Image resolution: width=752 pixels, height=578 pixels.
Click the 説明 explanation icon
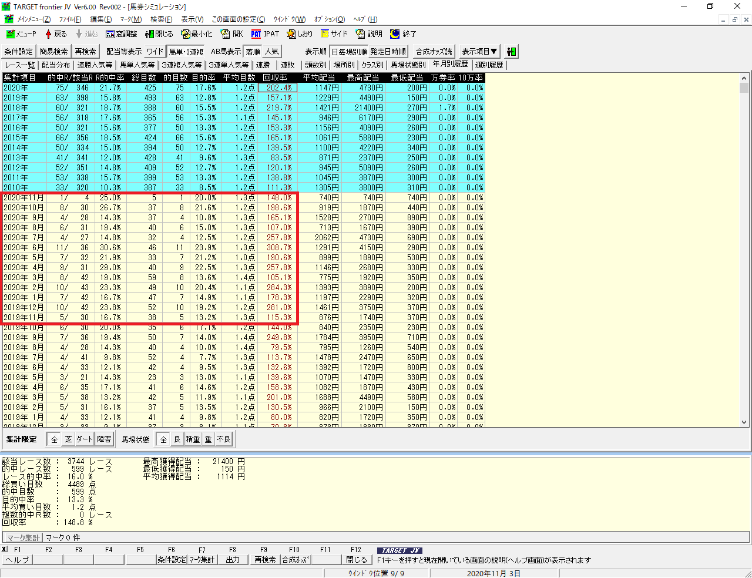(369, 34)
